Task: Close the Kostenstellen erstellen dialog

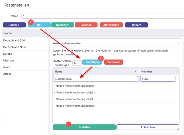Action: 179,43
